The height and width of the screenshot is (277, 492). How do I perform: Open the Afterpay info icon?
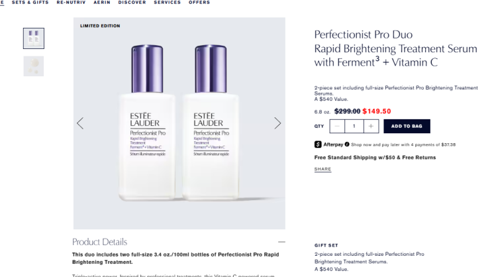[347, 144]
